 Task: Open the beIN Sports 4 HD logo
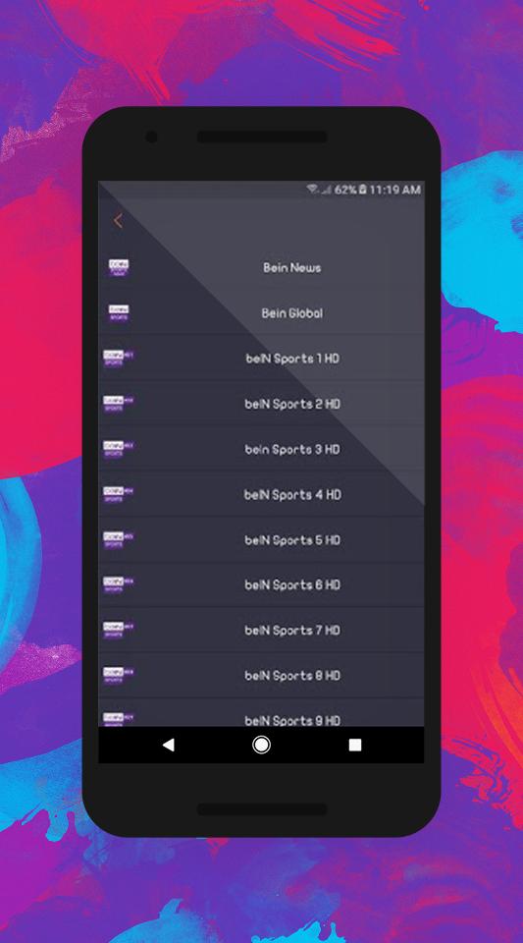(x=119, y=494)
